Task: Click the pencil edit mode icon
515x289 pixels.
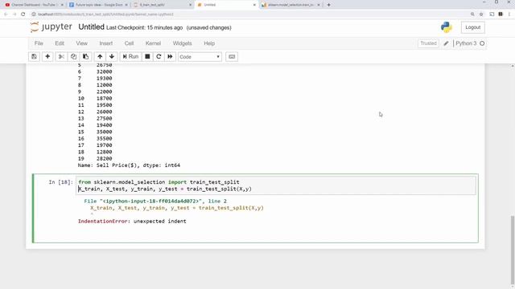Action: click(446, 43)
